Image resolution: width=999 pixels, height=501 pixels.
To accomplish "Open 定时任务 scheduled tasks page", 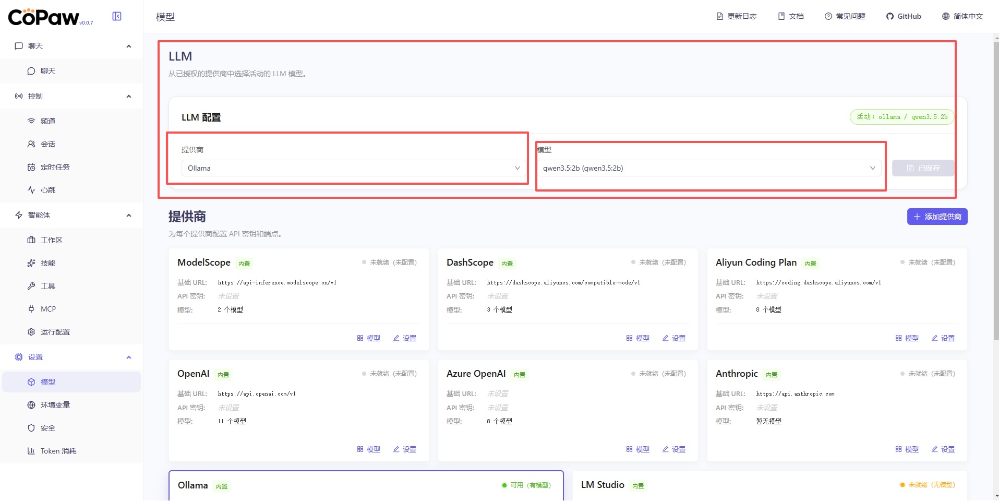I will pos(55,167).
